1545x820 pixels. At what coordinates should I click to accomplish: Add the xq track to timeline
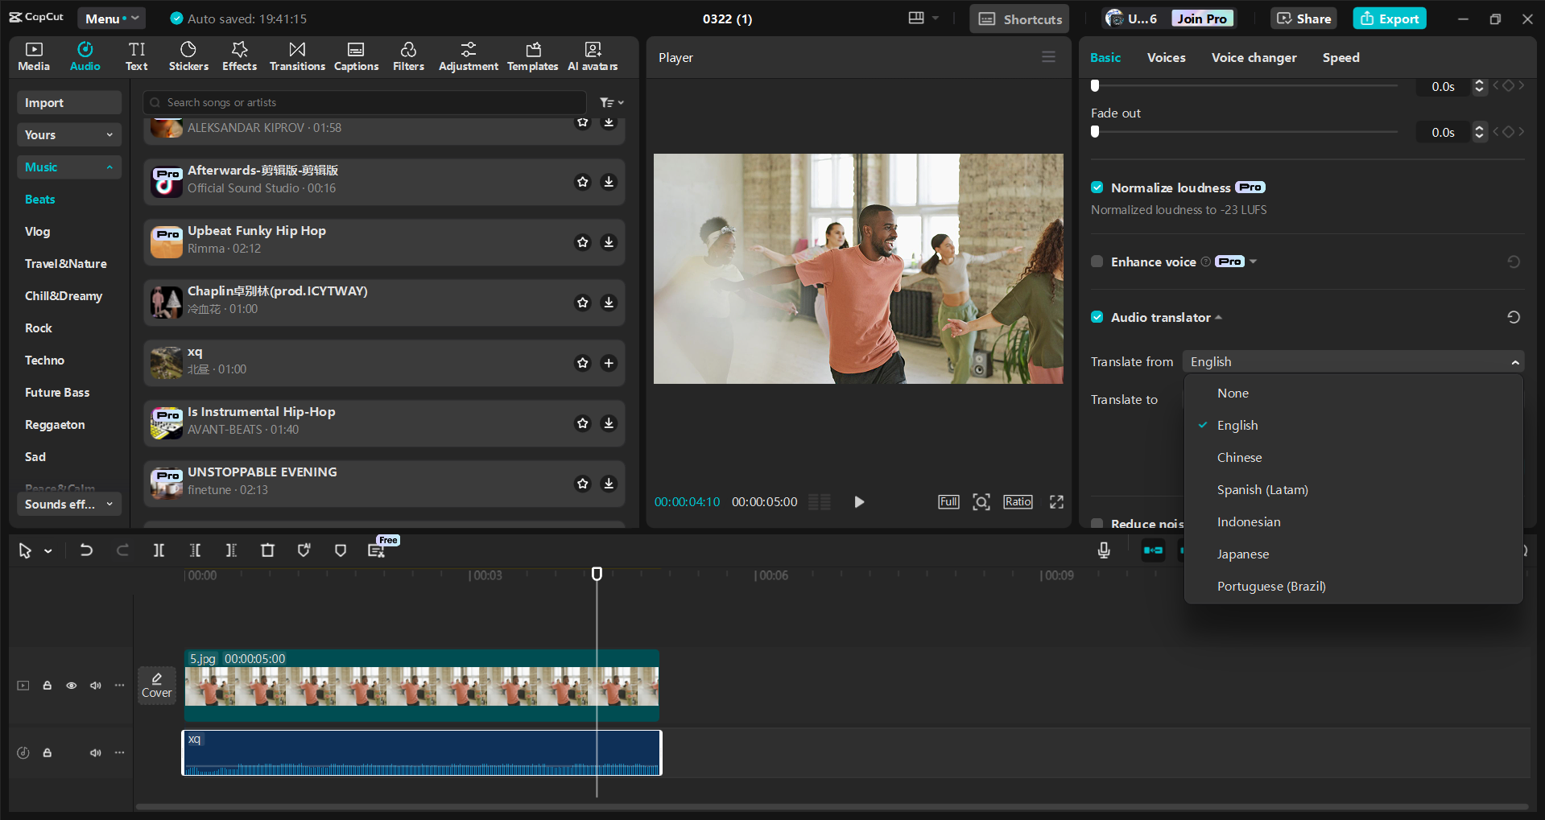tap(609, 363)
